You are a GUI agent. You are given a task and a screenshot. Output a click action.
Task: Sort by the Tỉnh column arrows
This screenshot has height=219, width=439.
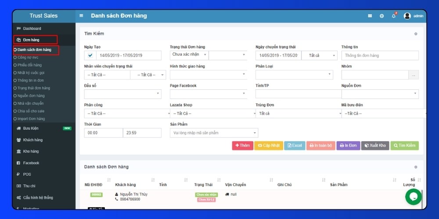pos(186,180)
